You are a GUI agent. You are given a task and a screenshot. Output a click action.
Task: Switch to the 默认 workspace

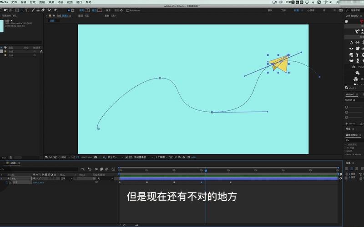(270, 10)
